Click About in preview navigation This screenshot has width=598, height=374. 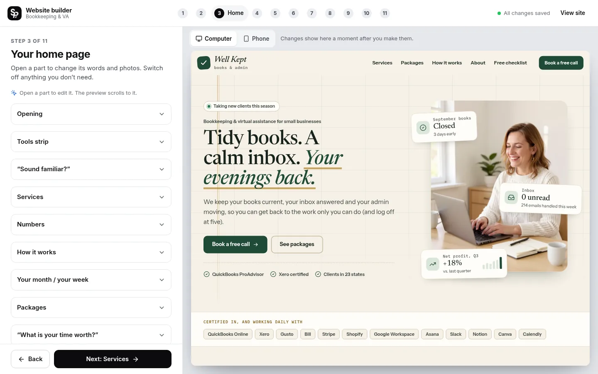(x=478, y=63)
